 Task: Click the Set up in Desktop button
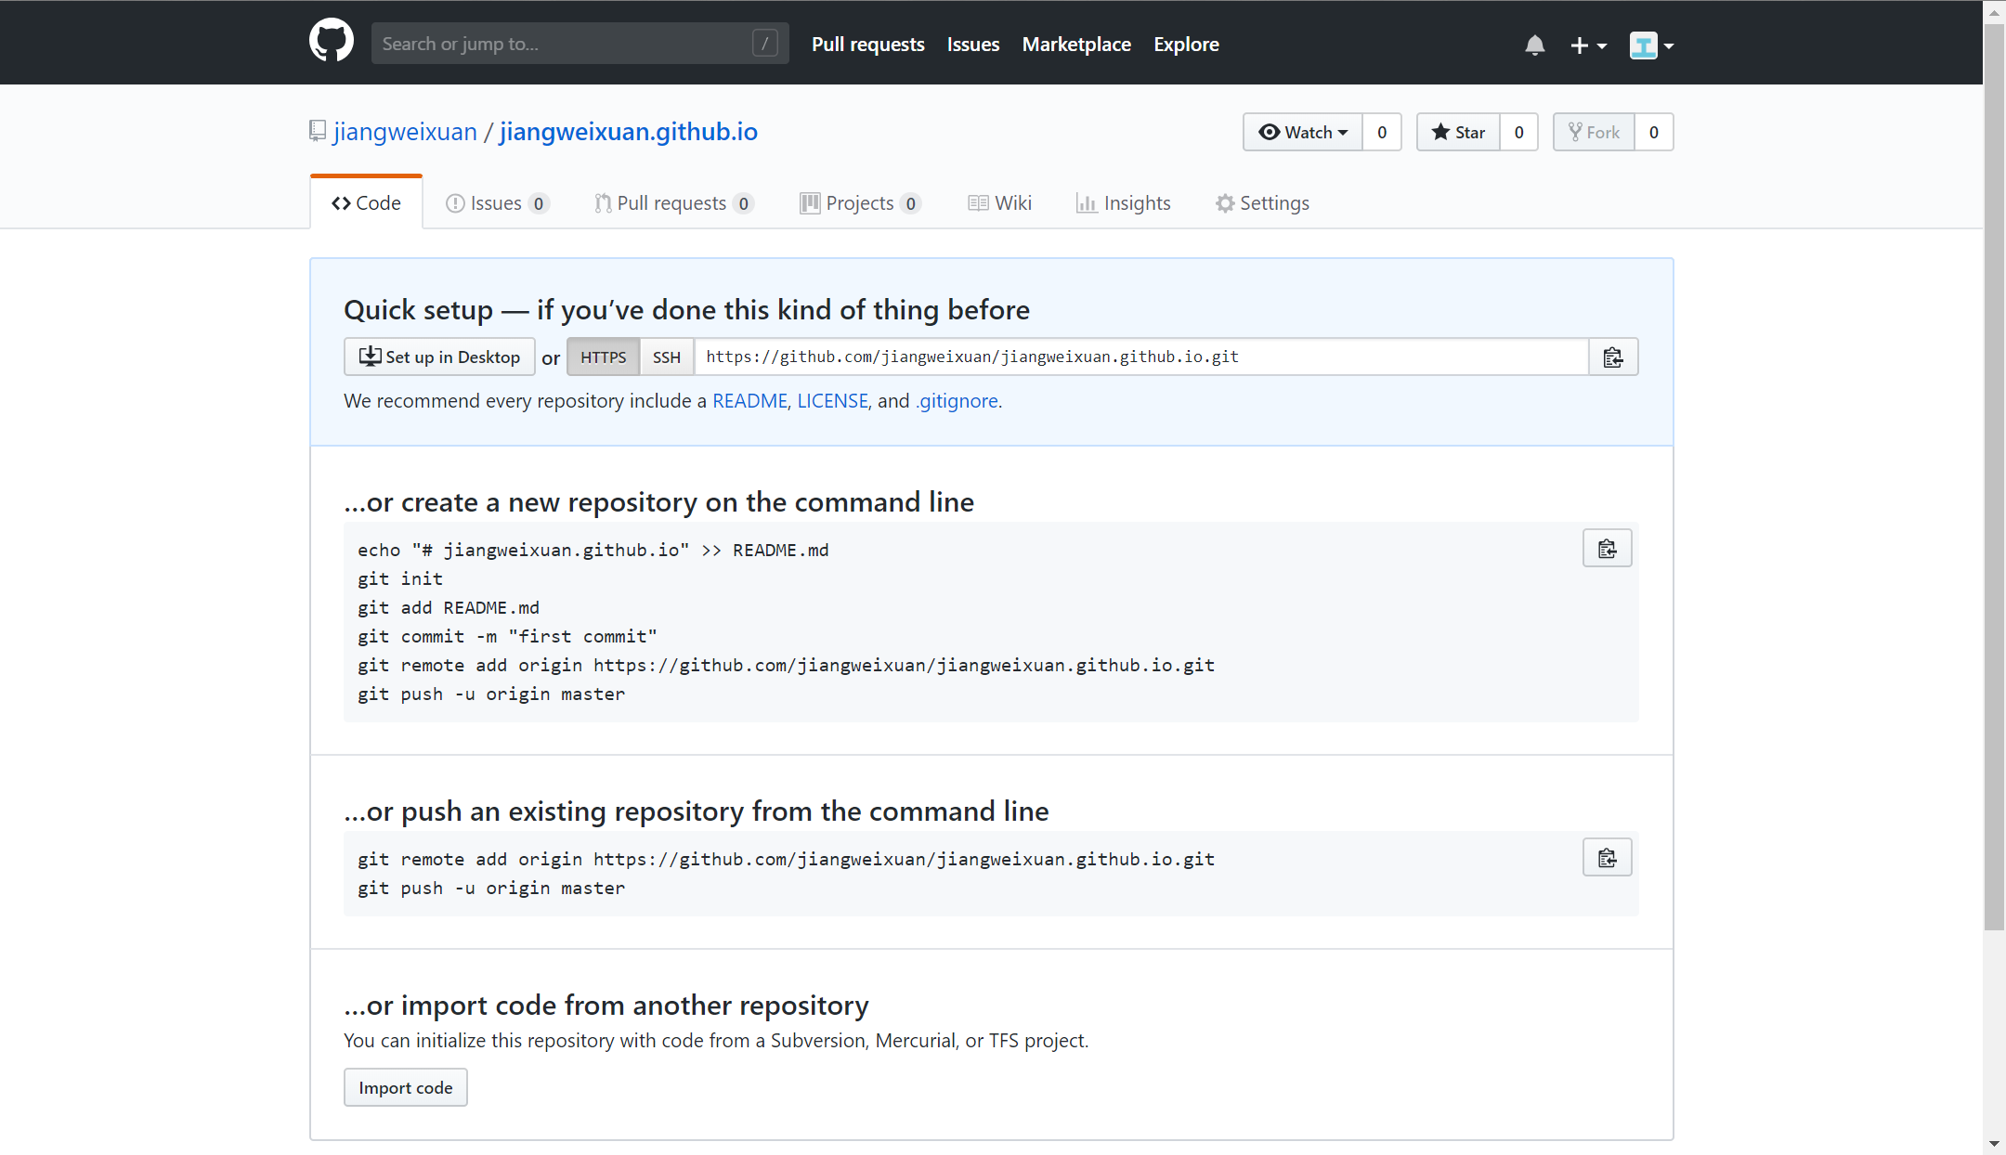click(439, 357)
